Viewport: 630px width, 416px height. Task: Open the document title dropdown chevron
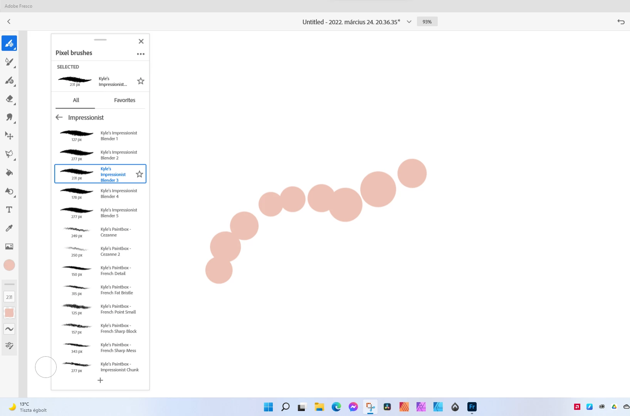[x=409, y=22]
